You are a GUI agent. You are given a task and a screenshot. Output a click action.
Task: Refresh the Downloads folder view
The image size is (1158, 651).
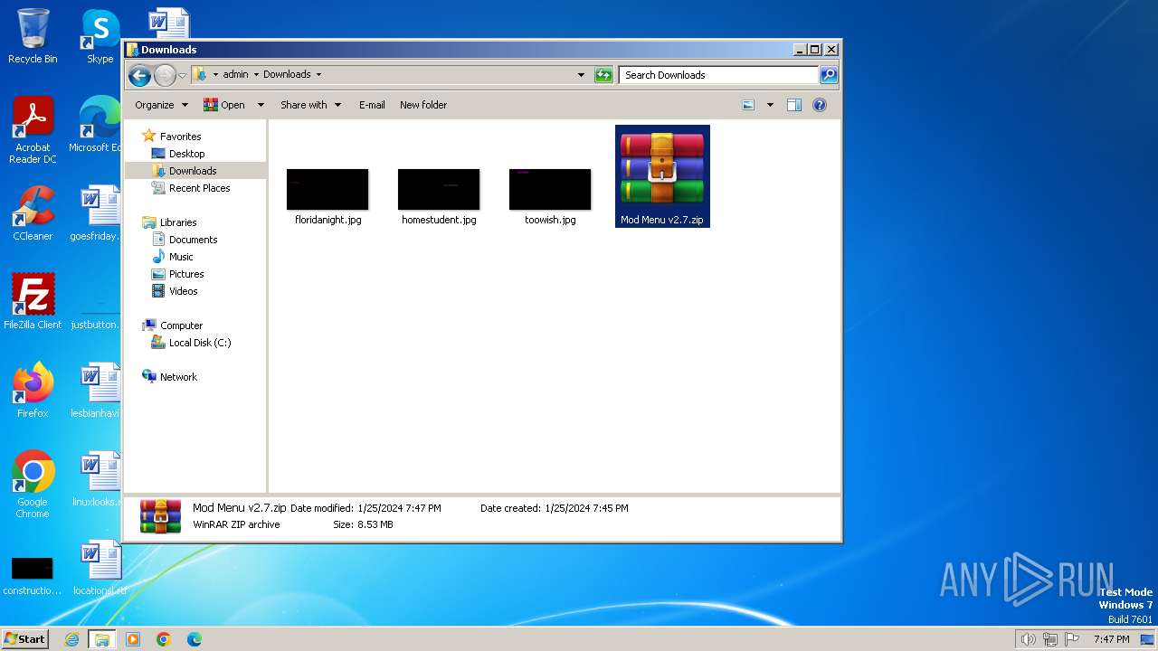point(603,75)
